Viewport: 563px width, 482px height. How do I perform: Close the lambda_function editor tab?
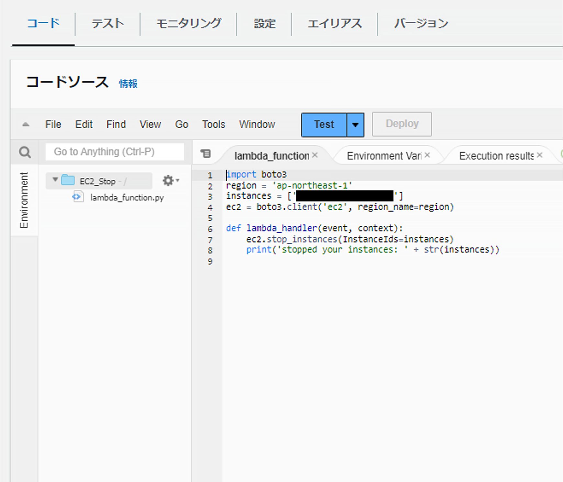[x=315, y=155]
